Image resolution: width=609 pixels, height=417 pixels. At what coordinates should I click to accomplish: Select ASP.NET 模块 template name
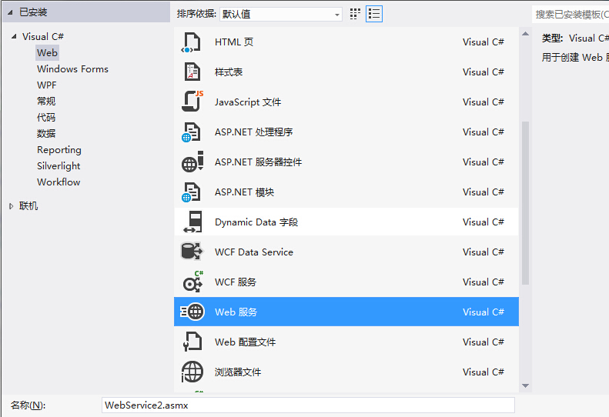pyautogui.click(x=244, y=192)
